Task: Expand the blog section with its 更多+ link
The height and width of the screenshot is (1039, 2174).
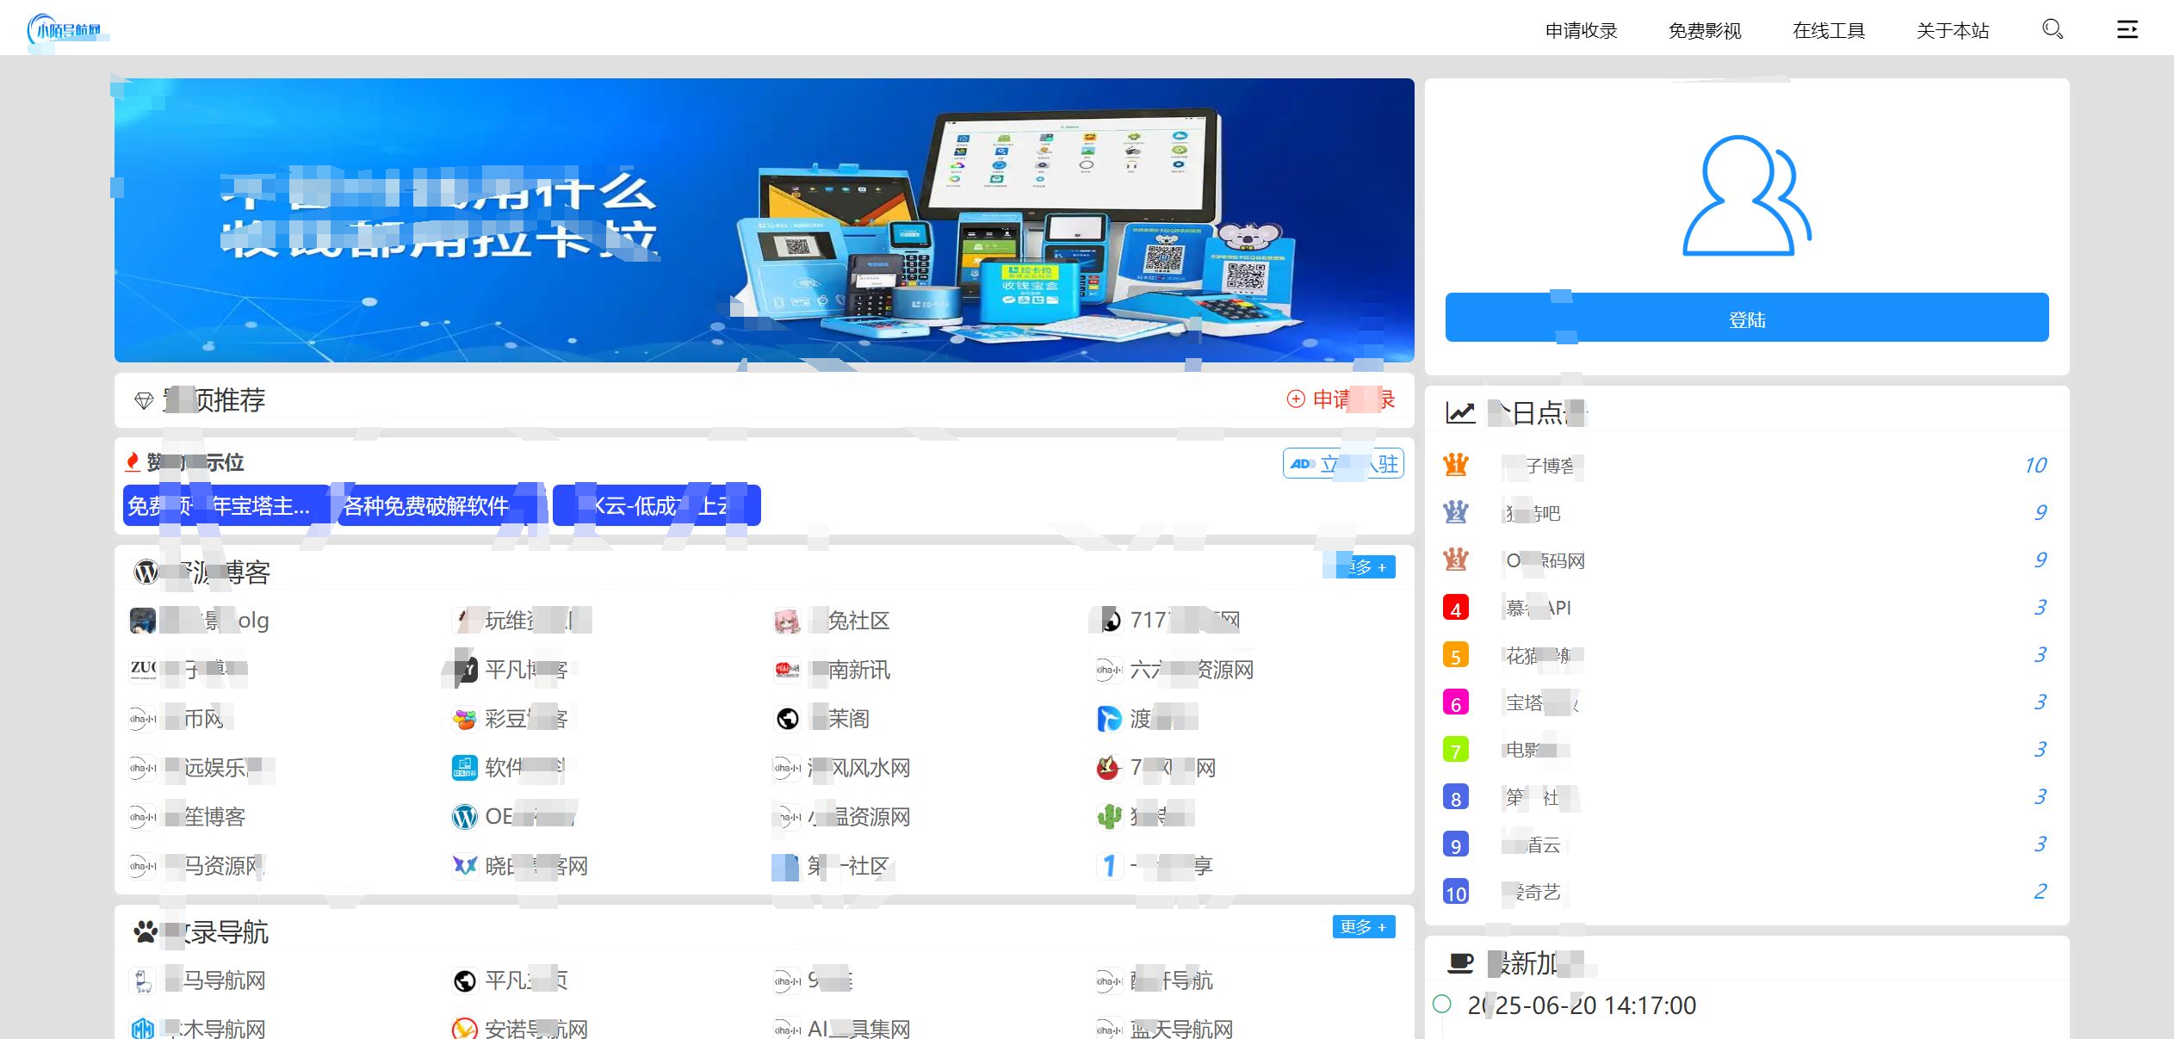Action: [x=1361, y=567]
